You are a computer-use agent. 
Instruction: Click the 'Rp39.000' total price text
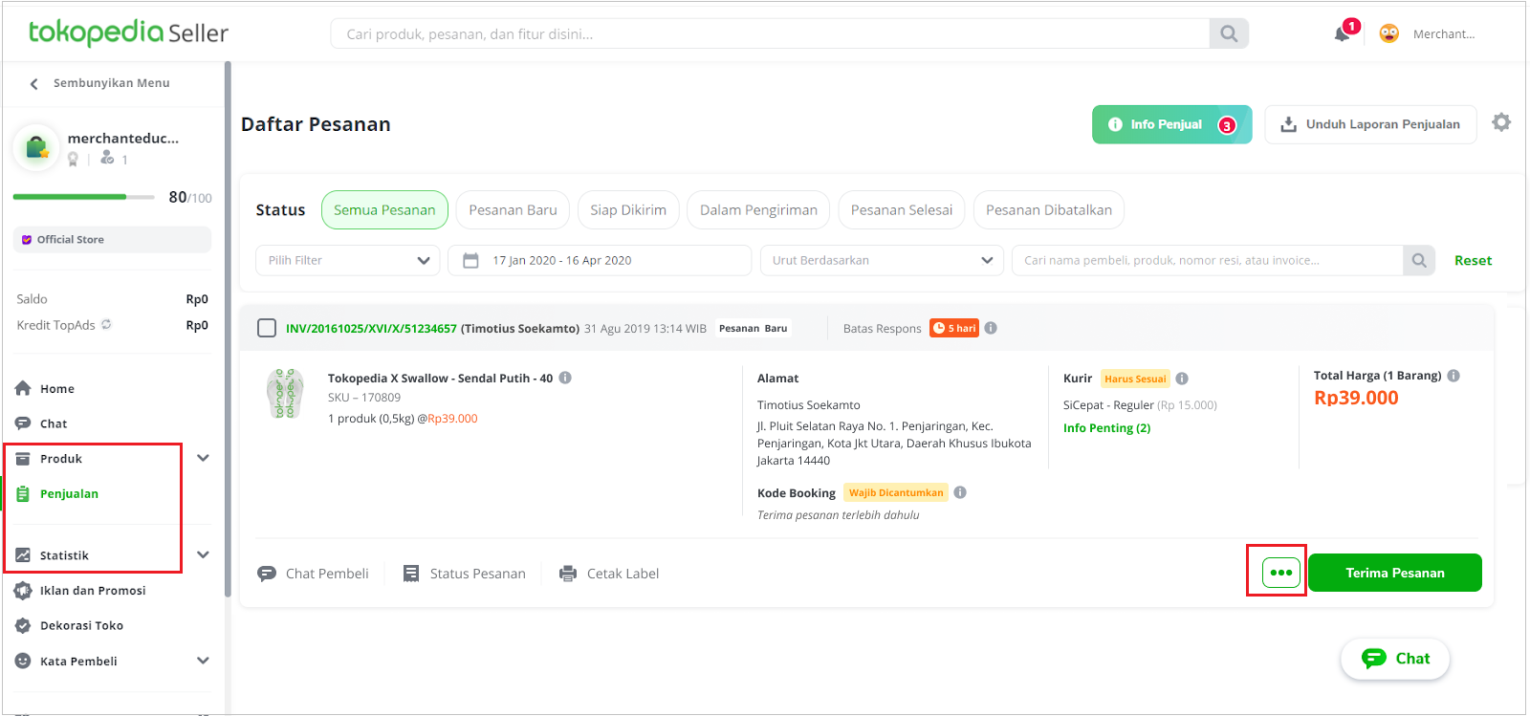click(1356, 398)
